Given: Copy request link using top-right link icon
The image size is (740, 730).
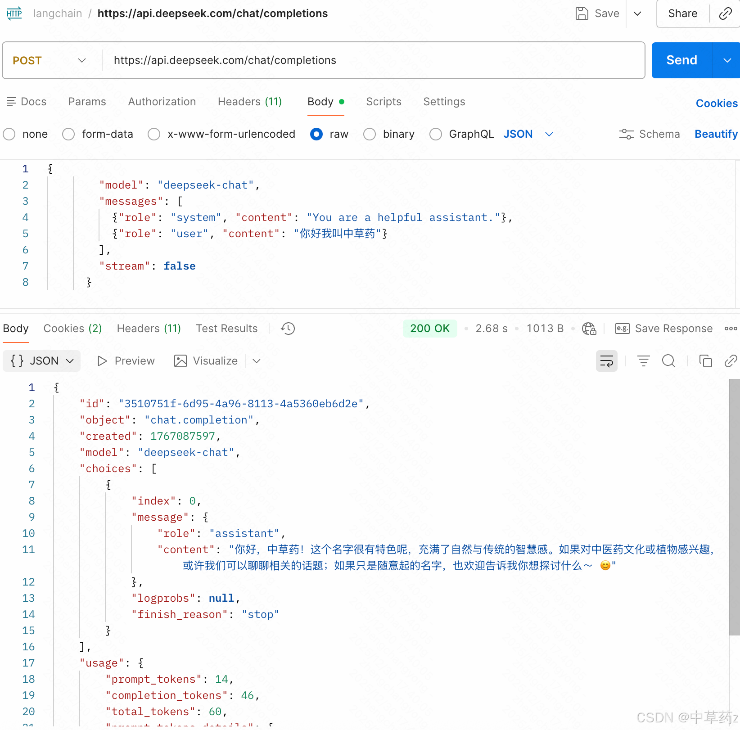Looking at the screenshot, I should [725, 14].
